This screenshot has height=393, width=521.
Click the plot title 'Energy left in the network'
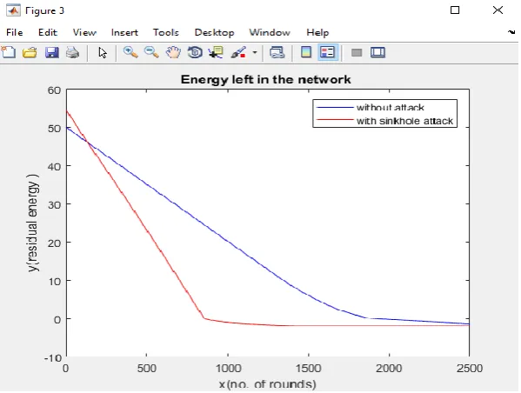click(x=266, y=79)
